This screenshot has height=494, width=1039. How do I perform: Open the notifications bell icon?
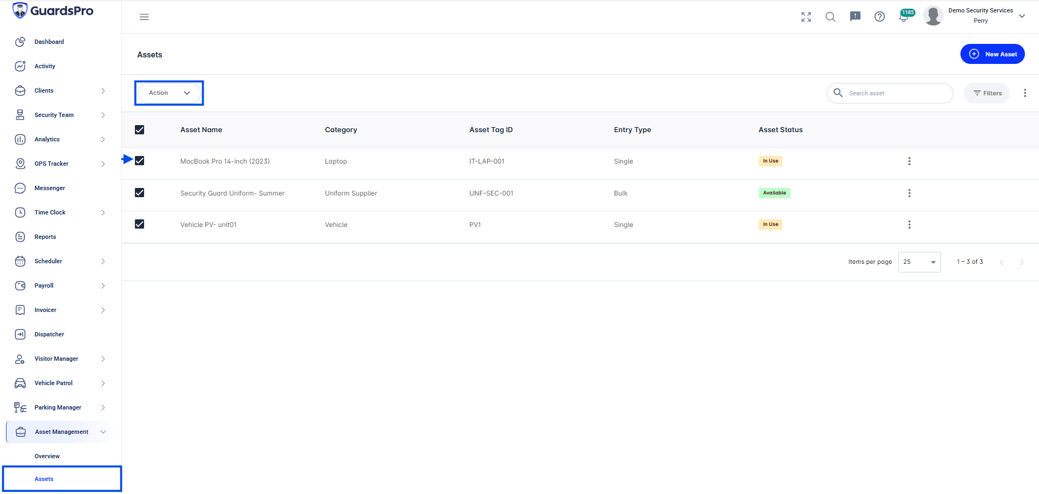904,17
